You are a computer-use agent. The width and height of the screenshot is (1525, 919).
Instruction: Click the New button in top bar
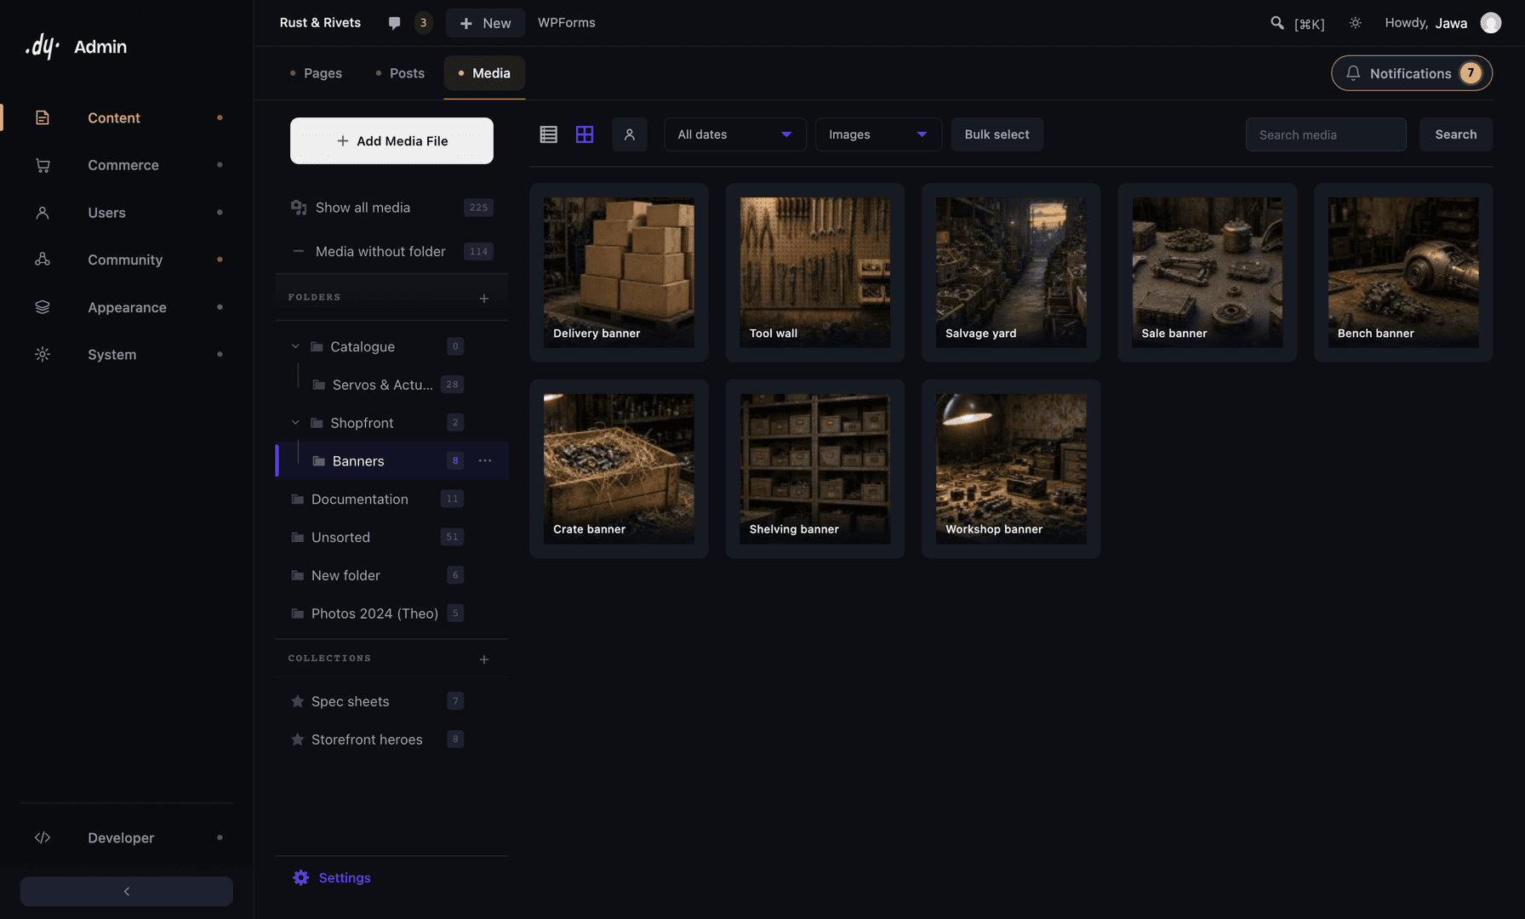coord(485,23)
